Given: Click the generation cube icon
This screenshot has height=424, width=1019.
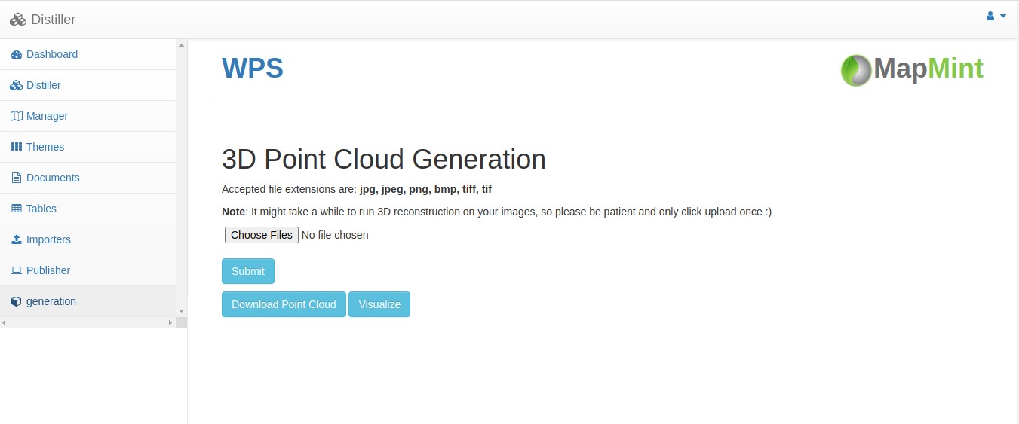Looking at the screenshot, I should click(17, 302).
